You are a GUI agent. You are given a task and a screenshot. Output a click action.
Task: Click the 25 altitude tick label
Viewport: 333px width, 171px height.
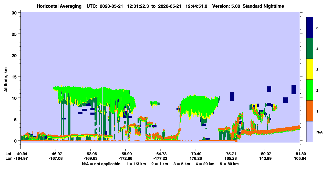[14, 34]
